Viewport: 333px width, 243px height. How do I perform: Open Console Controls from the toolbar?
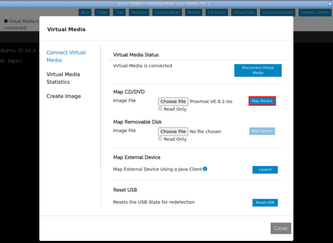click(315, 12)
